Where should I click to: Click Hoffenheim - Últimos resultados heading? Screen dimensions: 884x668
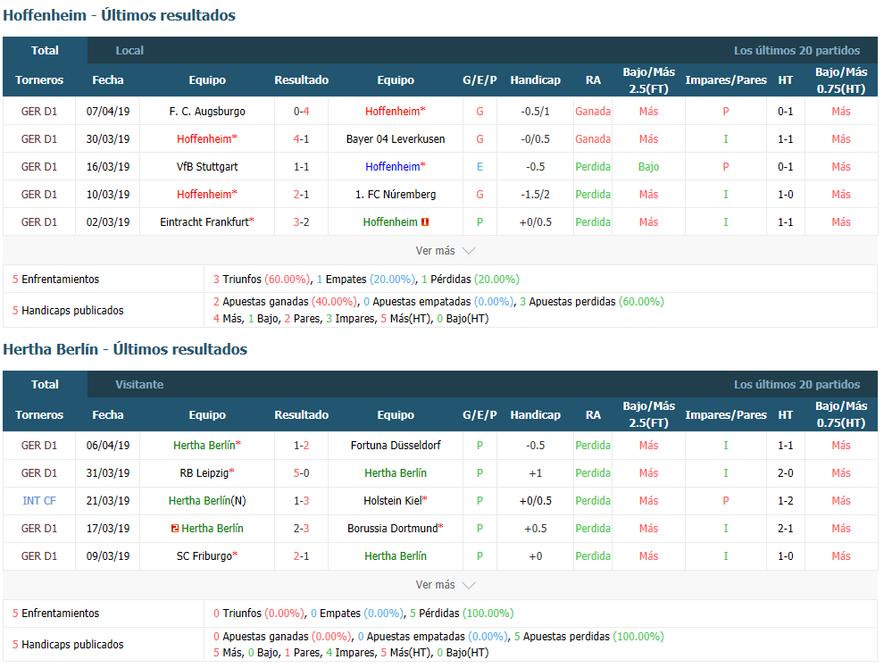click(x=119, y=15)
